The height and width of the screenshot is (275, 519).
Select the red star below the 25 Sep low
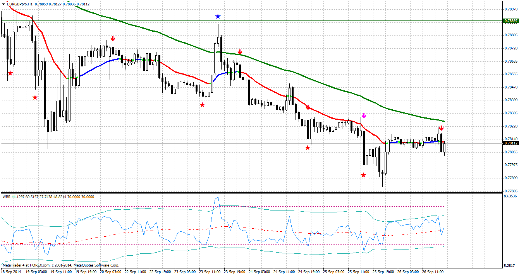pyautogui.click(x=363, y=175)
